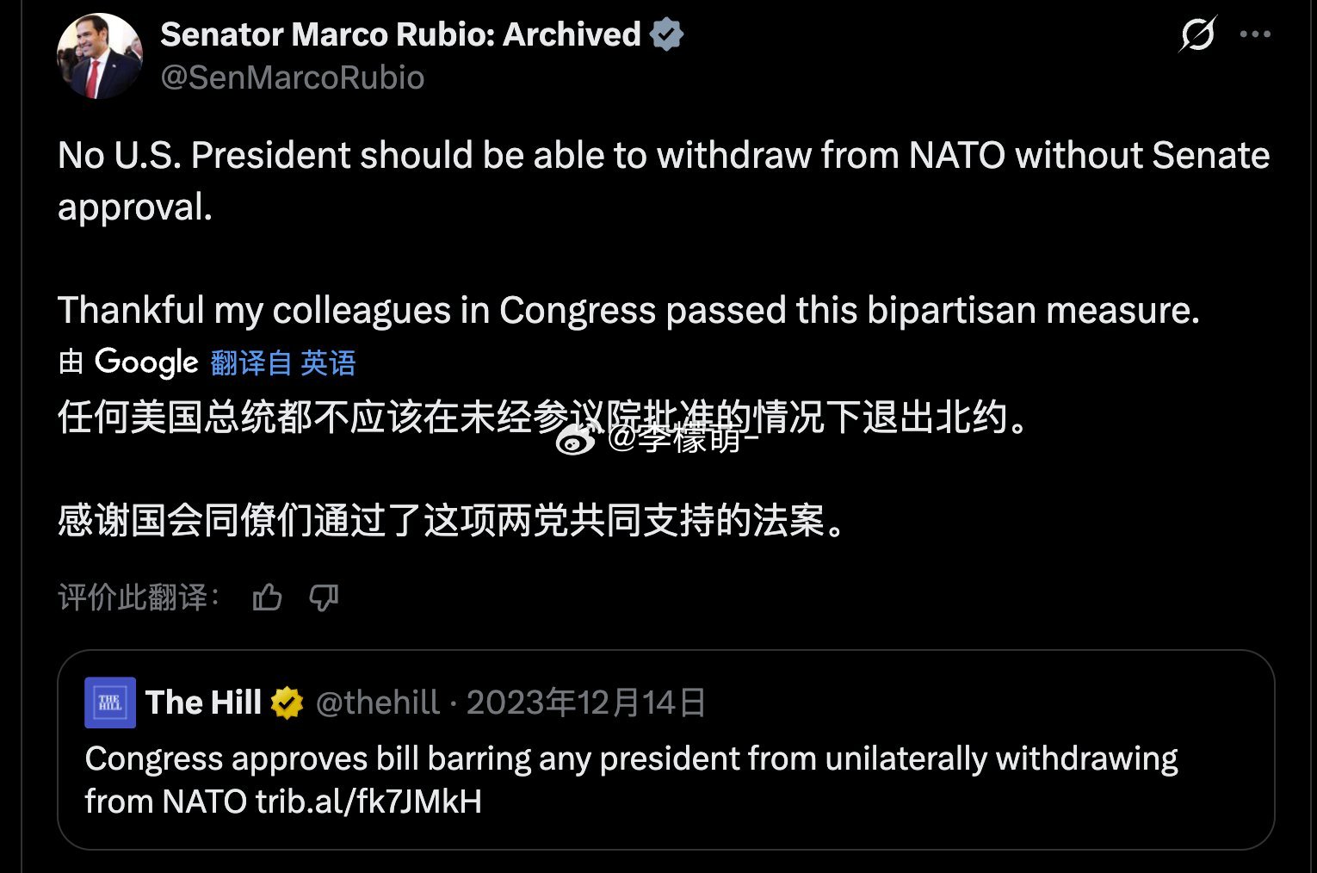Click the date '2023年12月14日' on quoted tweet
The image size is (1317, 873).
pos(585,702)
